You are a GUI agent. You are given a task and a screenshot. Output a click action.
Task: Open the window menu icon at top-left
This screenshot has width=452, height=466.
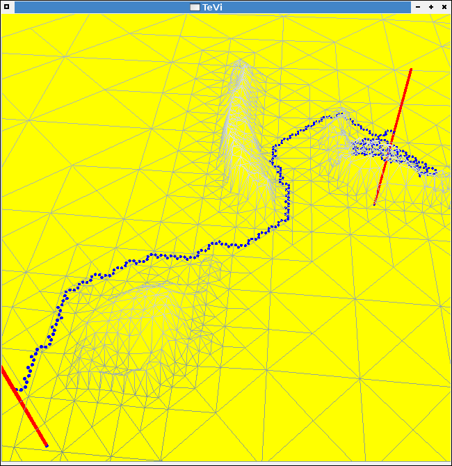(6, 6)
